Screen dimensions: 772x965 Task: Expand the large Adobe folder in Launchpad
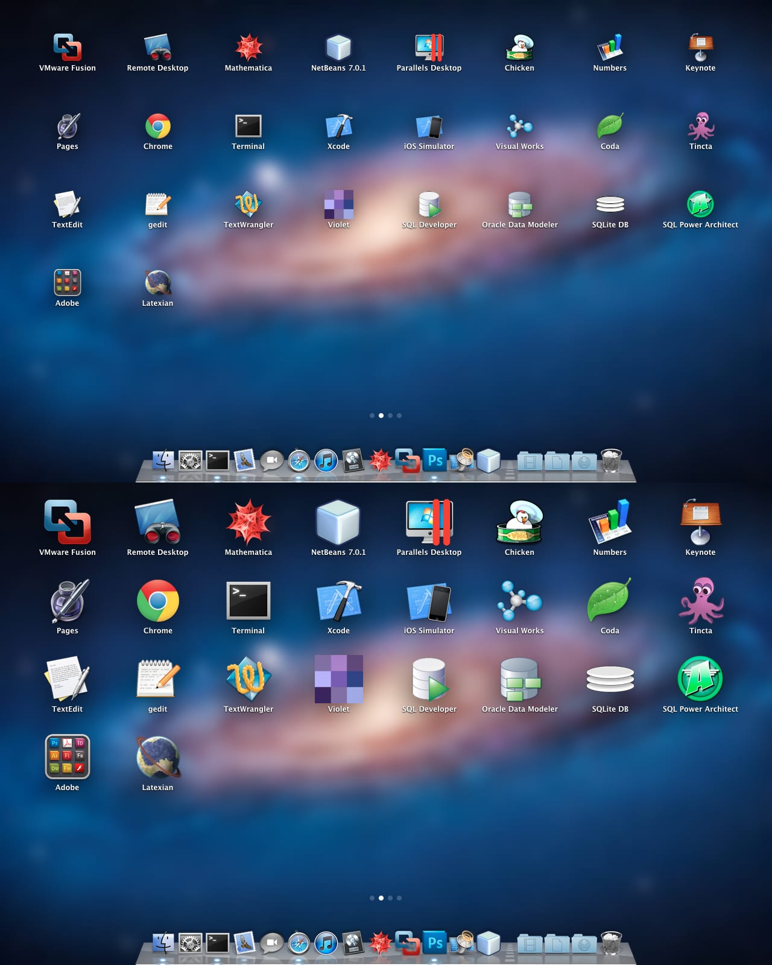tap(67, 757)
